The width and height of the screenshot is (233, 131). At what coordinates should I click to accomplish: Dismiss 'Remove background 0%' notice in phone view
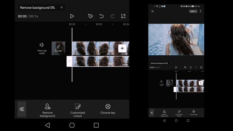pos(171,63)
